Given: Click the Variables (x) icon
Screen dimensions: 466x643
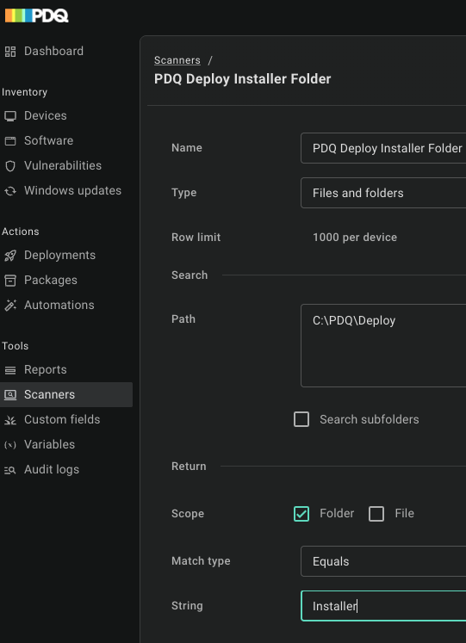Looking at the screenshot, I should click(10, 444).
